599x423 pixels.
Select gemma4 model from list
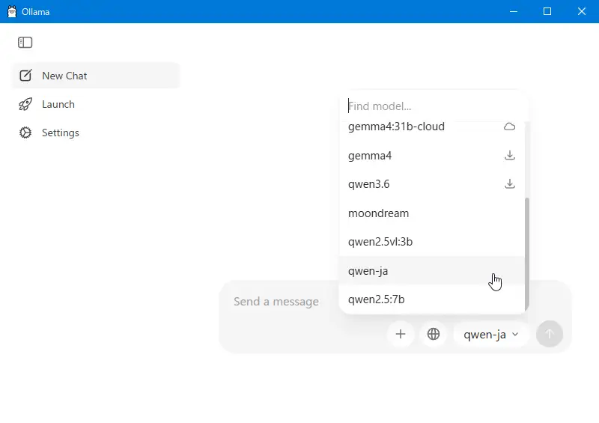pos(432,156)
